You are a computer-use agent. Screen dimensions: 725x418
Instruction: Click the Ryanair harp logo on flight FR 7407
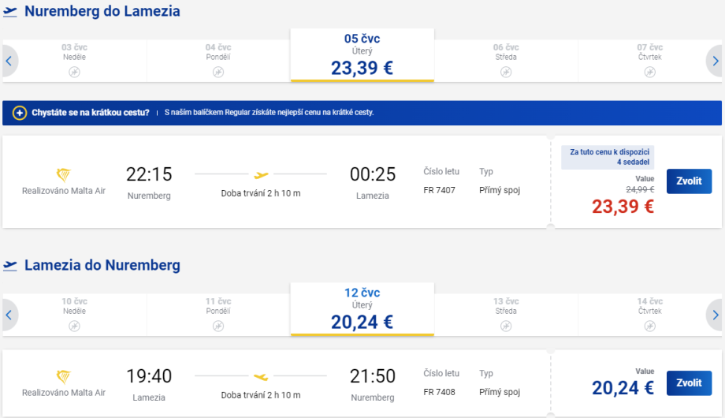click(64, 174)
